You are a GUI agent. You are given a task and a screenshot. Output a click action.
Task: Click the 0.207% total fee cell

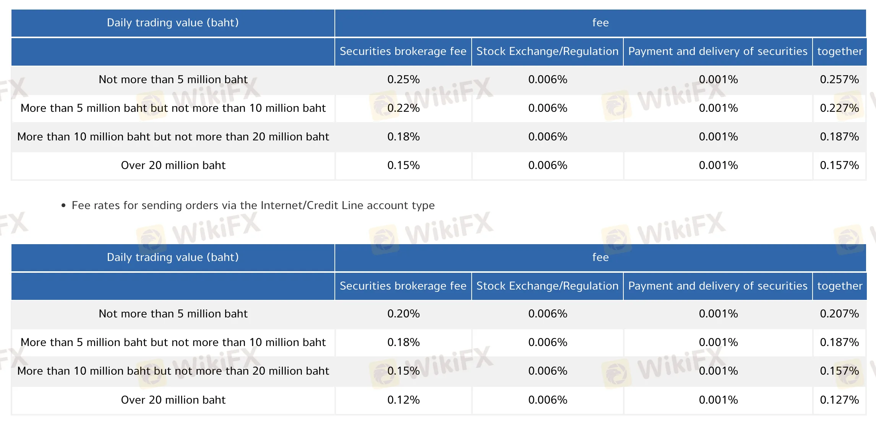(x=839, y=314)
